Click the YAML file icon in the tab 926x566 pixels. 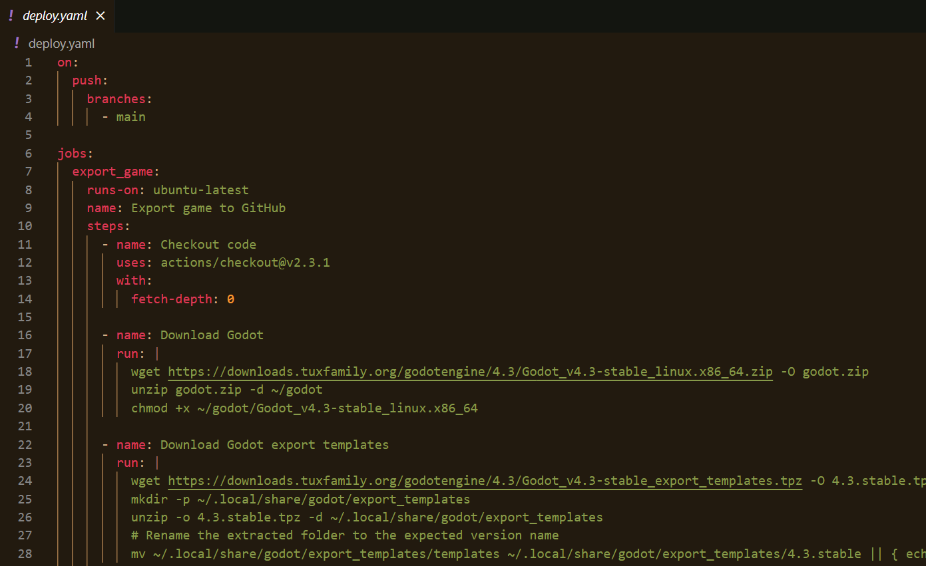coord(11,15)
